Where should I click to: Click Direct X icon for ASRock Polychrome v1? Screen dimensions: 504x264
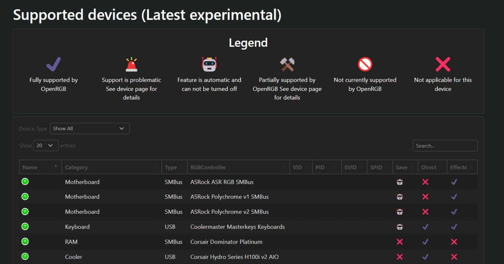(x=425, y=197)
